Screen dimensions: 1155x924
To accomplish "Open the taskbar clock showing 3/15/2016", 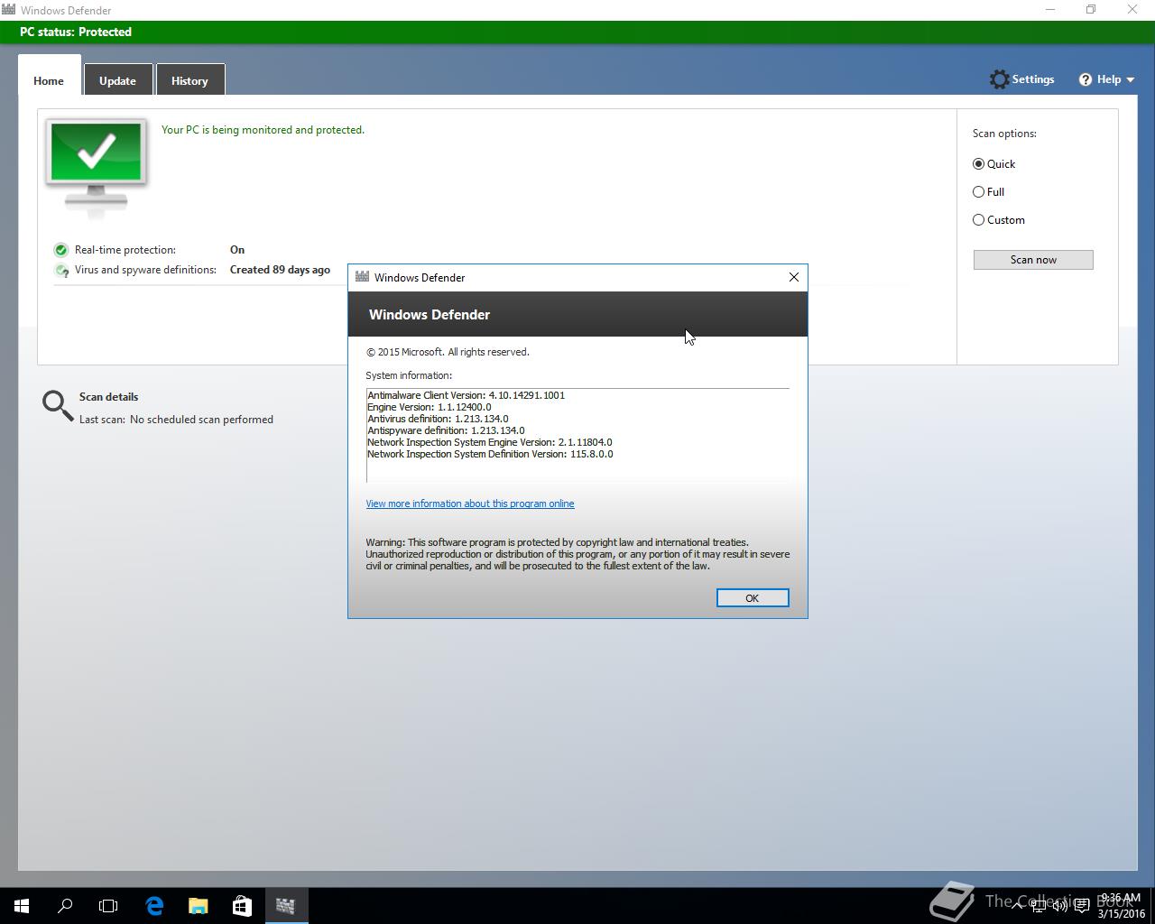I will point(1121,906).
